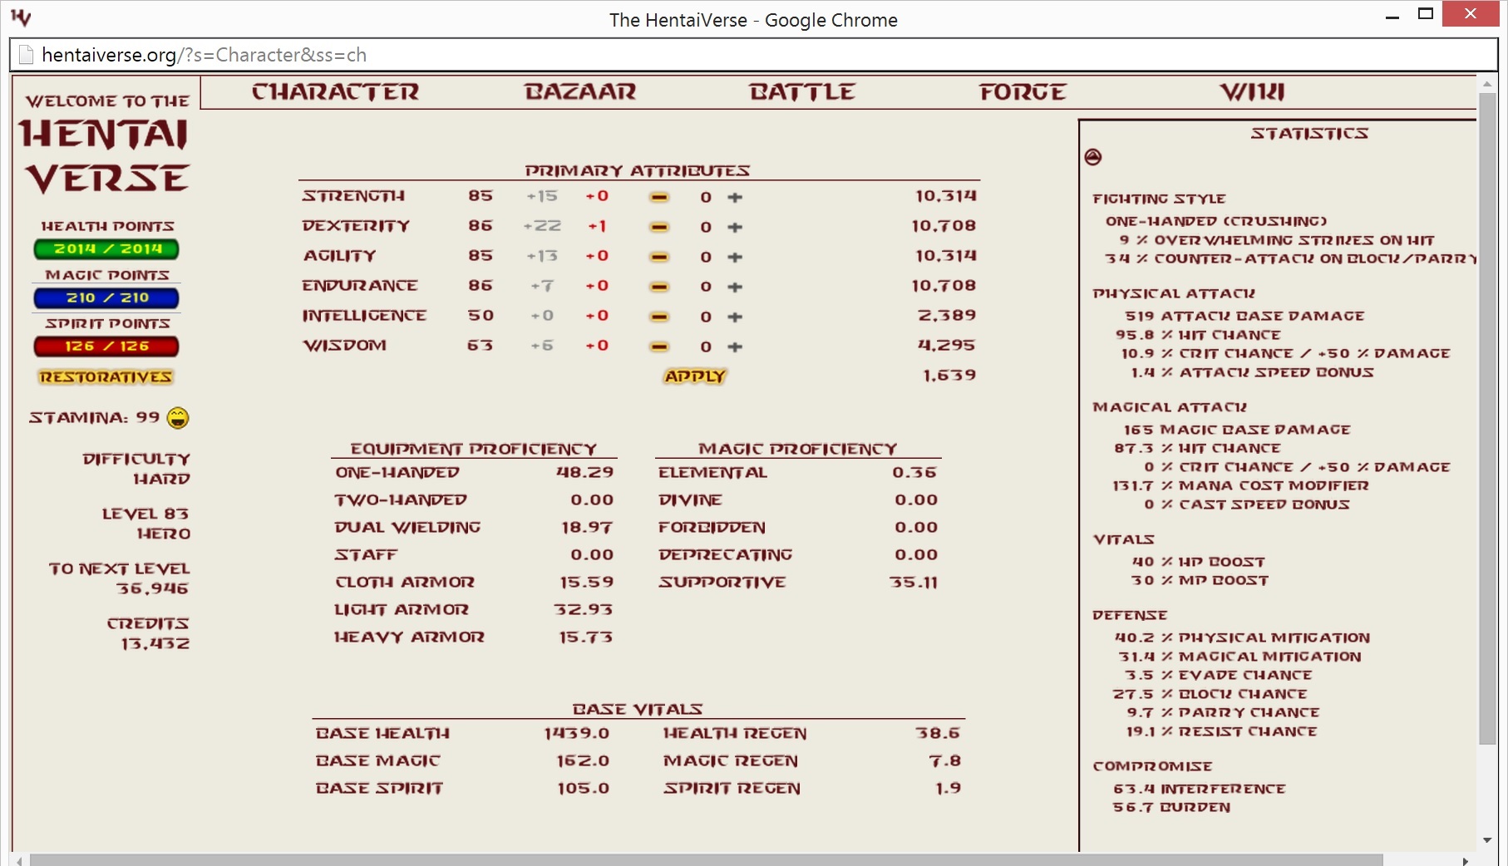Click the page icon in address bar
The image size is (1508, 866).
pyautogui.click(x=26, y=55)
